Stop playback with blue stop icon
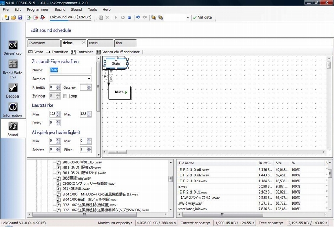334x227 pixels. click(x=129, y=17)
